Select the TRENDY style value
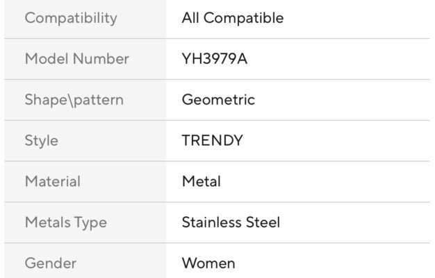Viewport: 435px width, 278px height. tap(212, 140)
